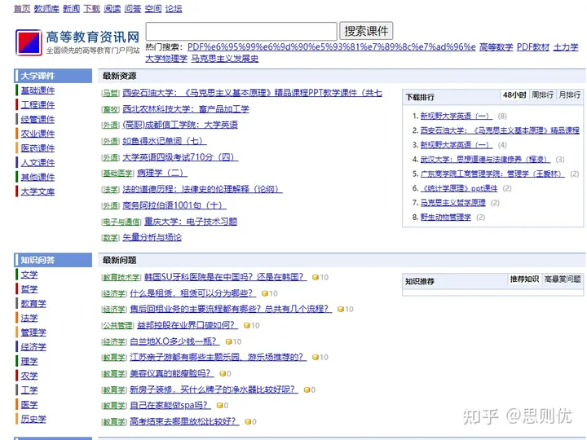This screenshot has width=587, height=440.
Task: Open the 经济学 Q&A category
Action: pyautogui.click(x=33, y=347)
